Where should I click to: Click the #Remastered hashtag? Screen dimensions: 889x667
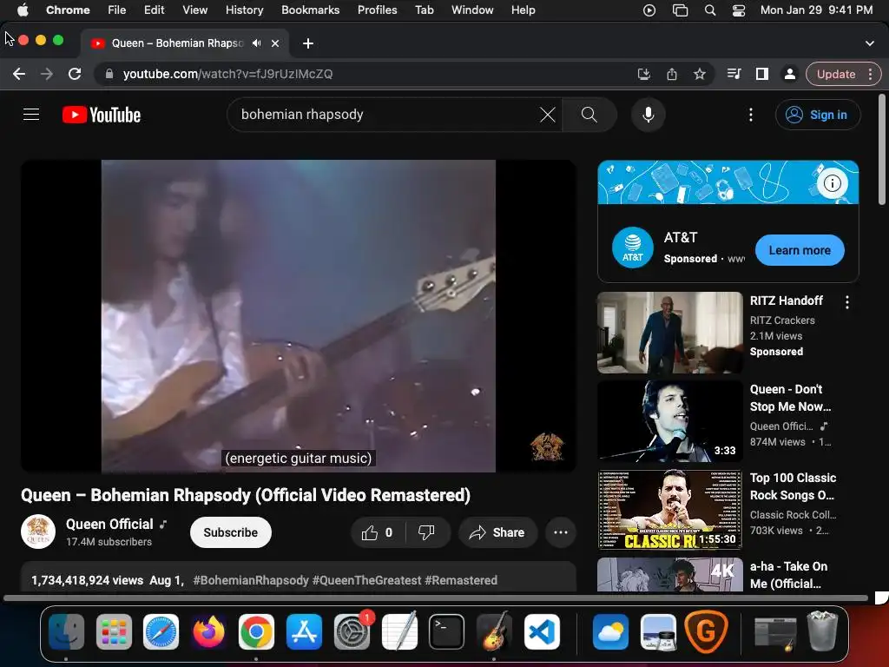point(461,580)
